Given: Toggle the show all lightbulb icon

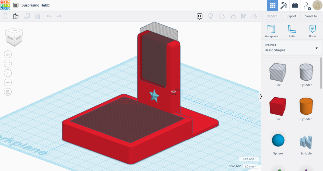Looking at the screenshot, I should tap(211, 16).
